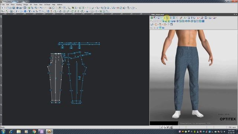Activate the Zoom magnifier tool
This screenshot has width=238, height=134.
[36, 8]
